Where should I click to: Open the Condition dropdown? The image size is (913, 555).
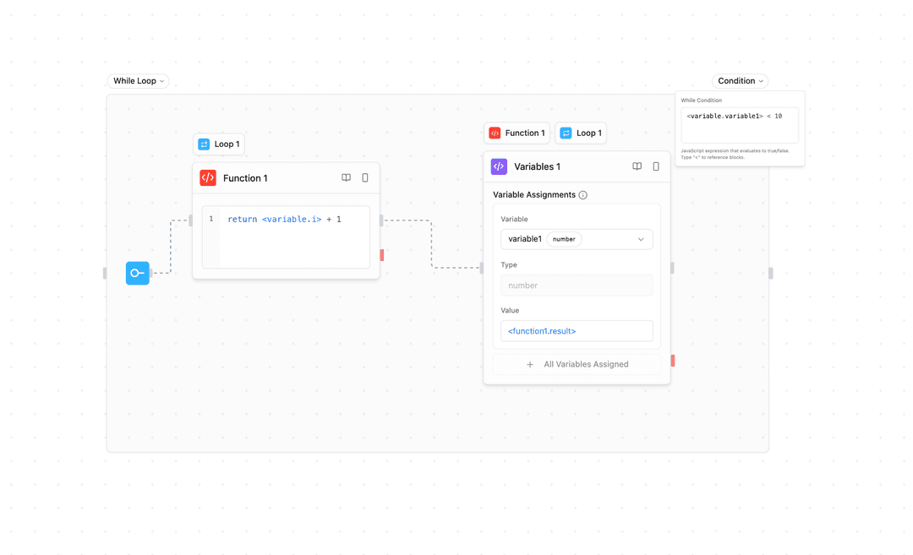pos(741,81)
